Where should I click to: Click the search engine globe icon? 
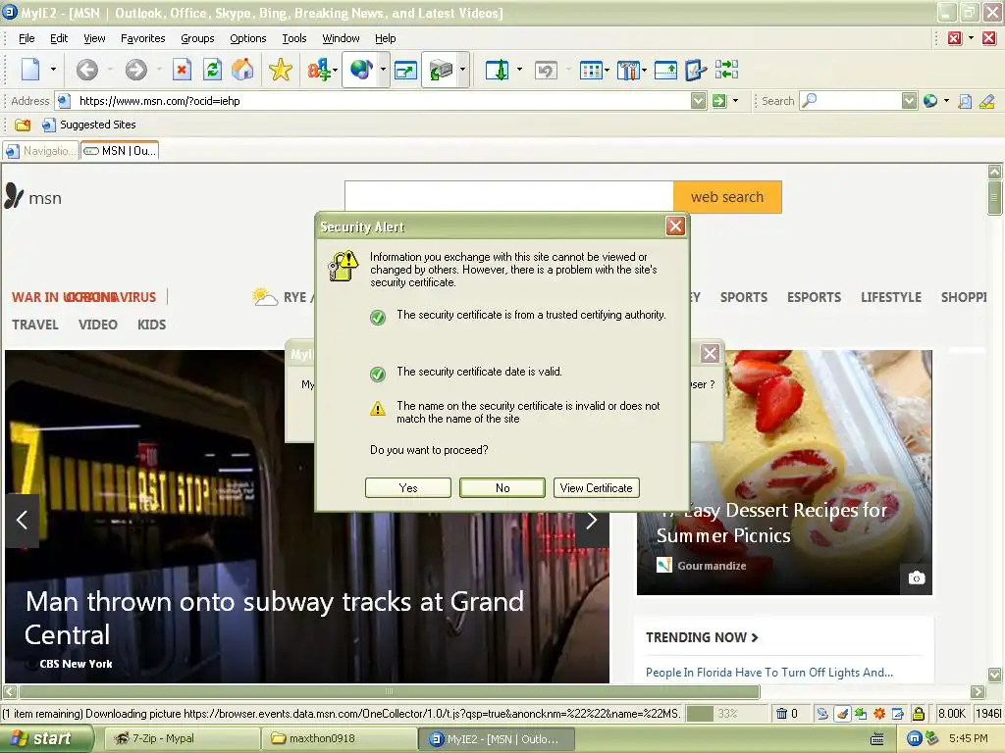pos(930,101)
